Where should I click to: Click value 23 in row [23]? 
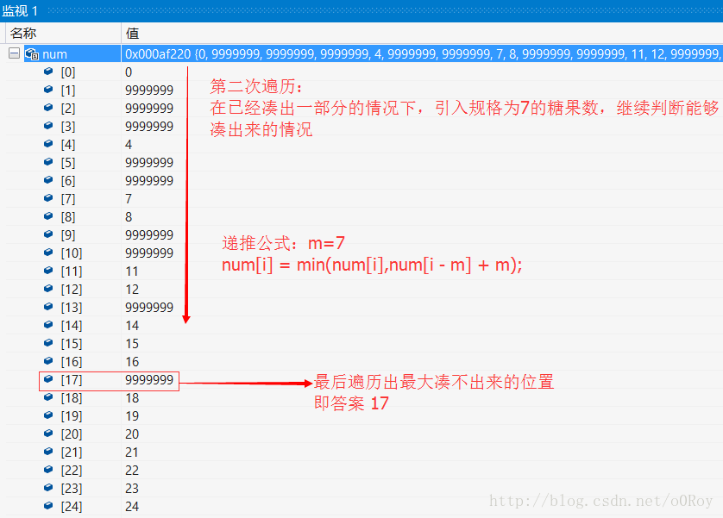132,489
